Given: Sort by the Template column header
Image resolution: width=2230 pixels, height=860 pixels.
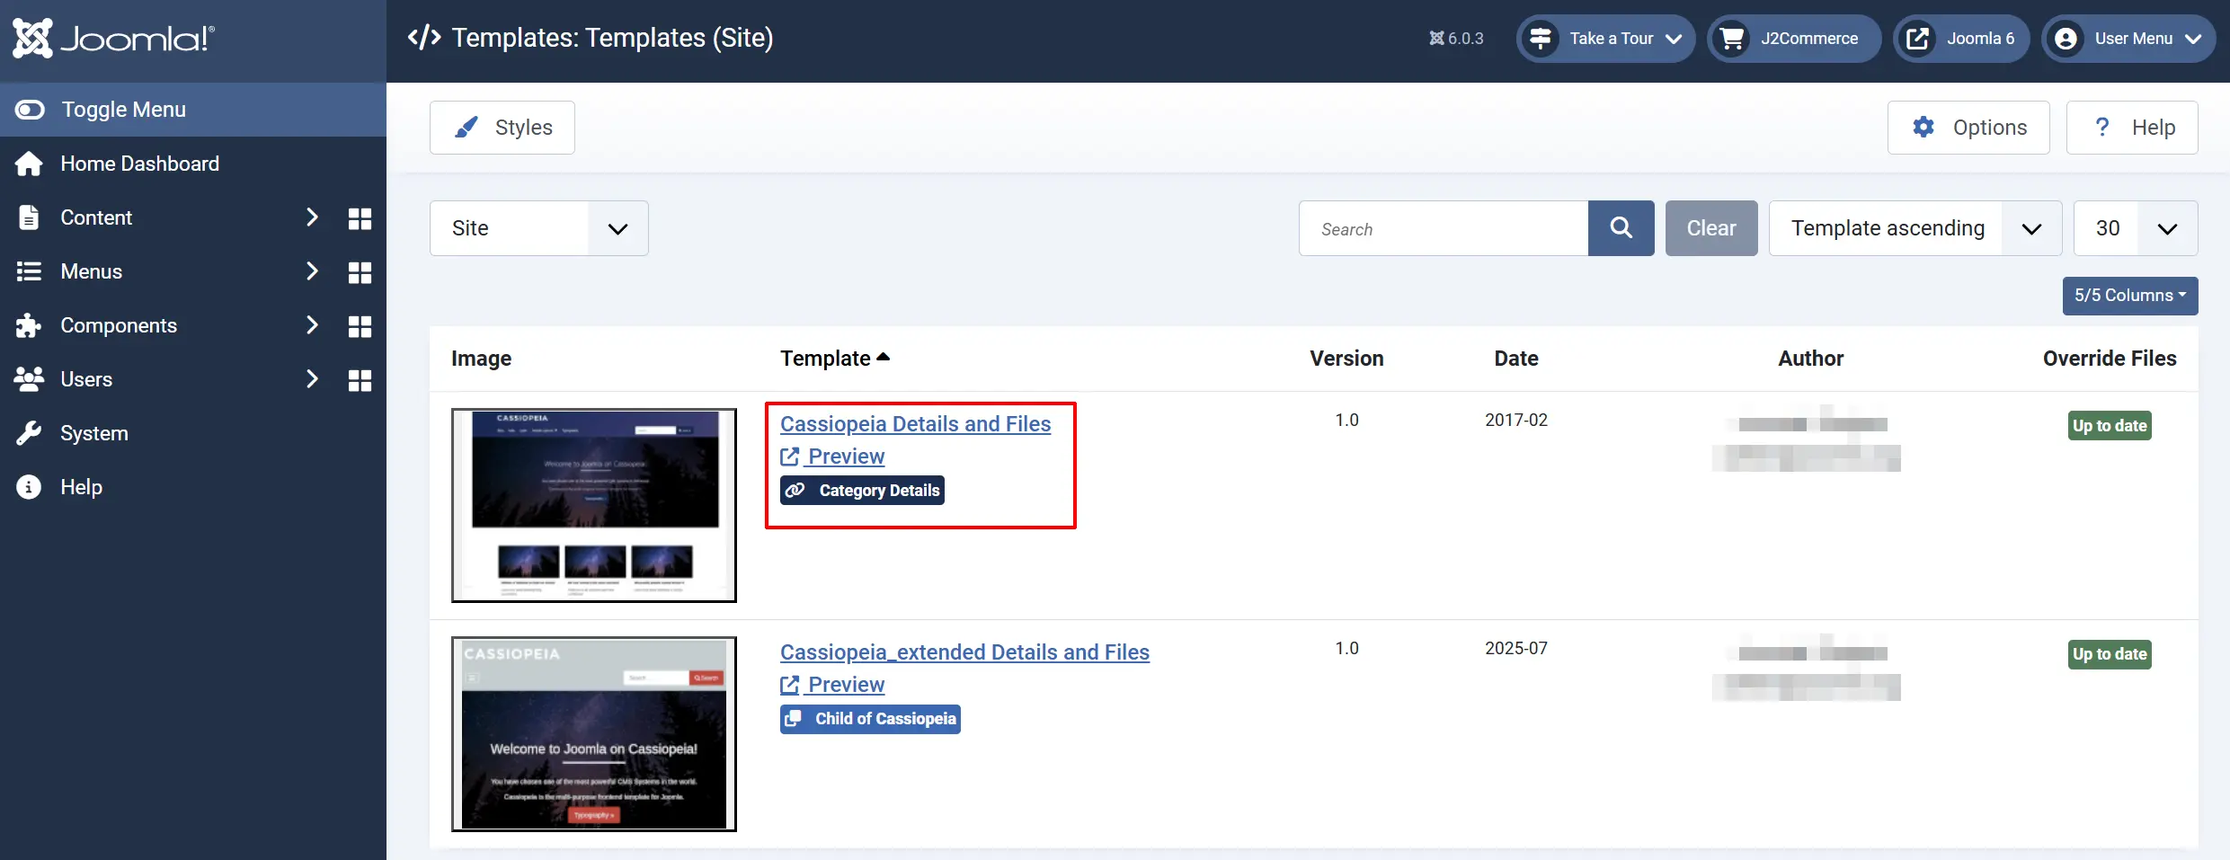Looking at the screenshot, I should tap(835, 359).
